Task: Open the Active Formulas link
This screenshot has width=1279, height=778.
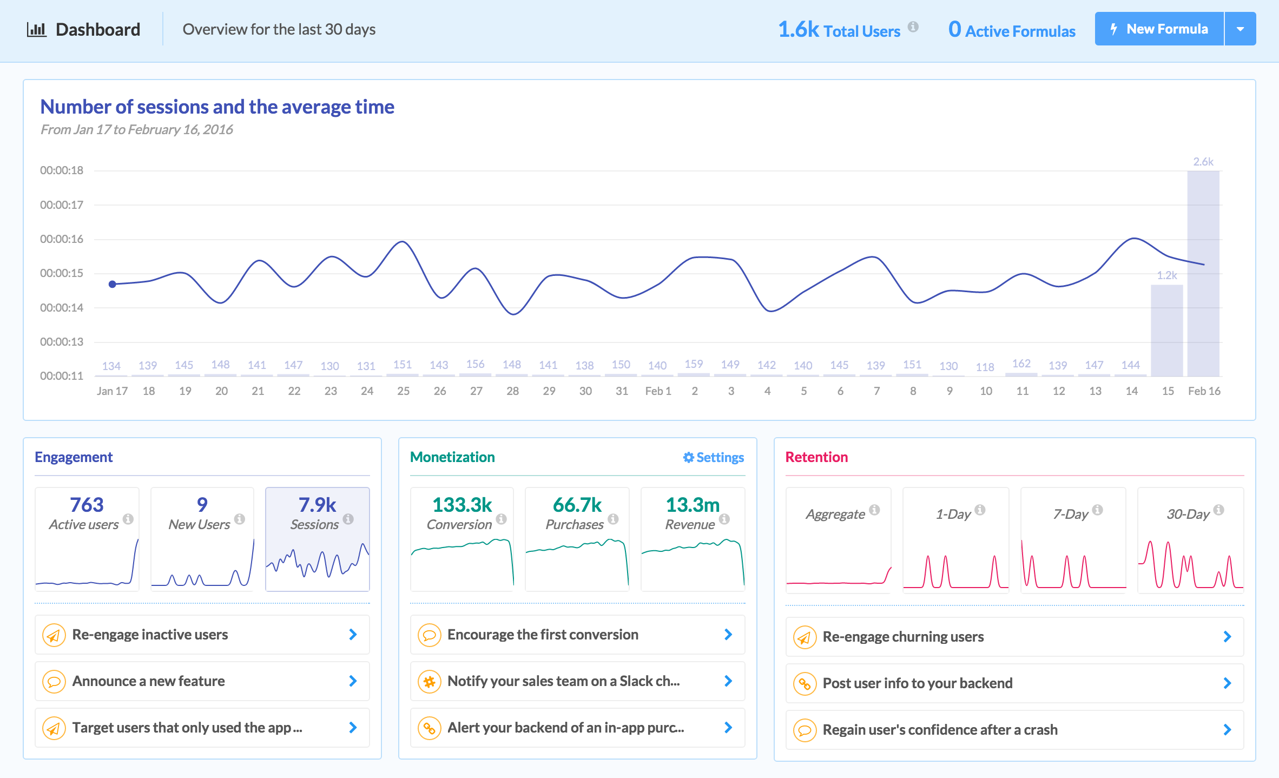Action: (x=1012, y=30)
